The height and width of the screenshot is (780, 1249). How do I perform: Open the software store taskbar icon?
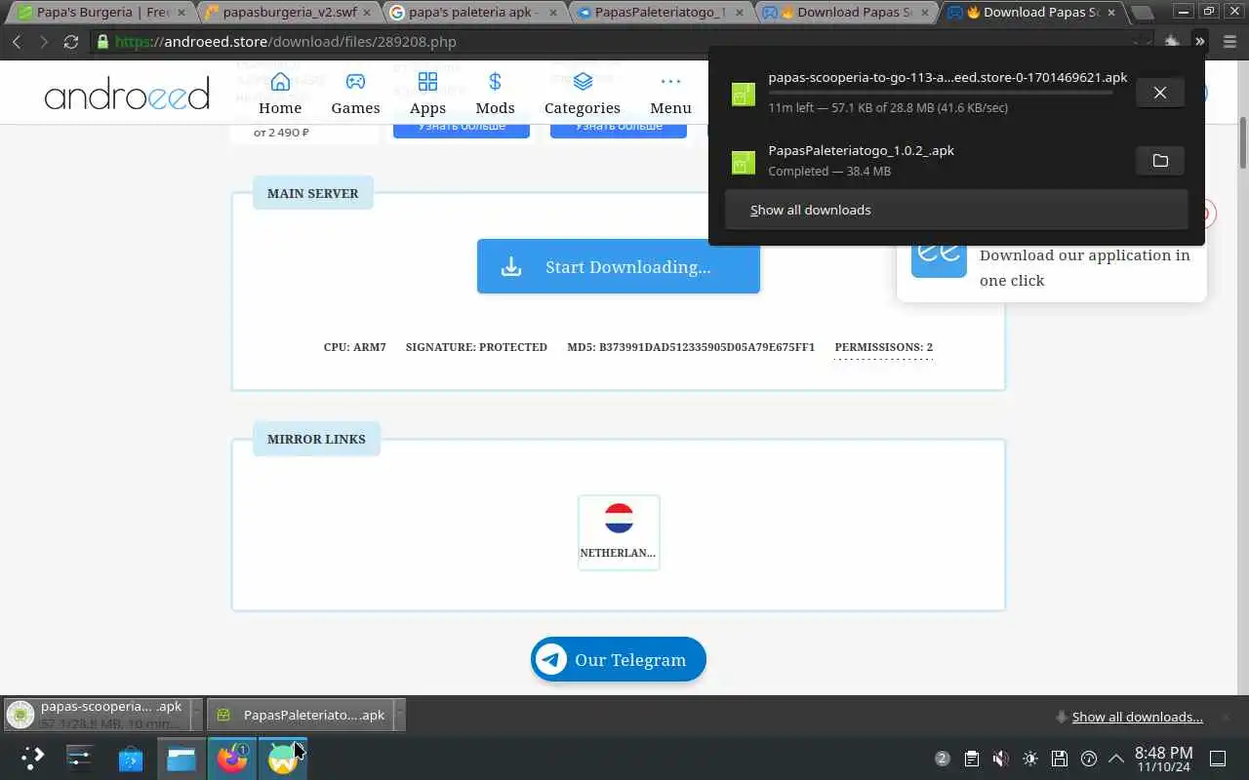pos(131,758)
